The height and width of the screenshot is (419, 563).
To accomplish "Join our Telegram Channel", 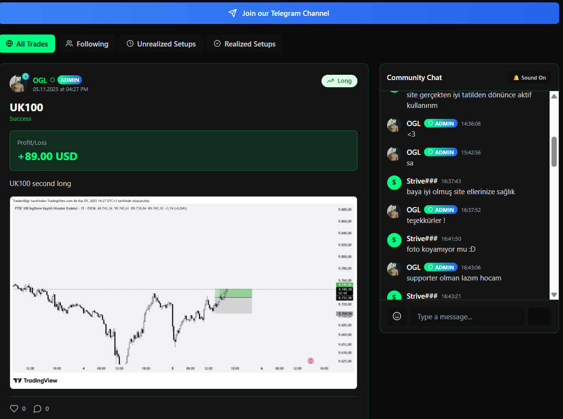I will point(281,13).
